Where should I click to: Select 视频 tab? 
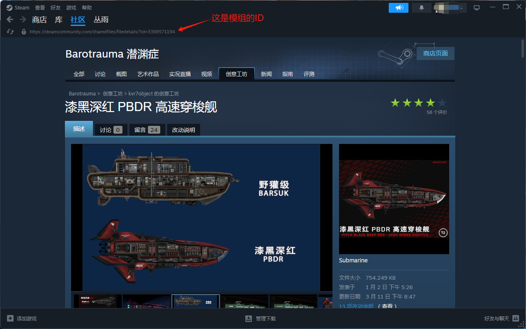207,74
